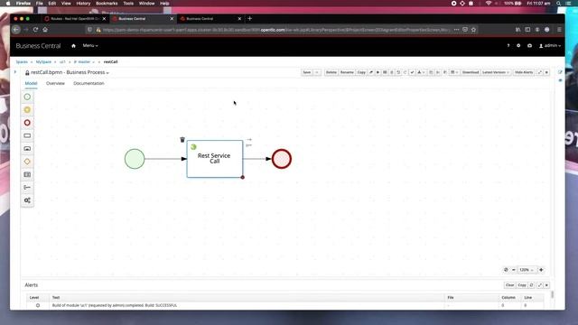Select Sub-processes palette icon
Screen dimensions: 578x325
point(27,148)
